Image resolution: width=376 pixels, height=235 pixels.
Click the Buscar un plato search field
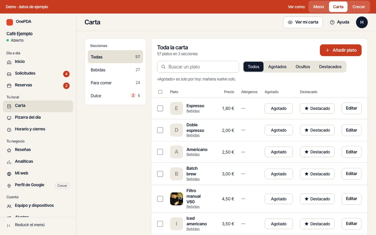point(198,67)
